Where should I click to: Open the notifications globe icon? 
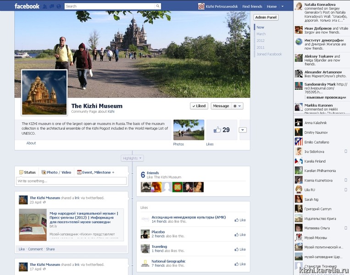[x=59, y=6]
